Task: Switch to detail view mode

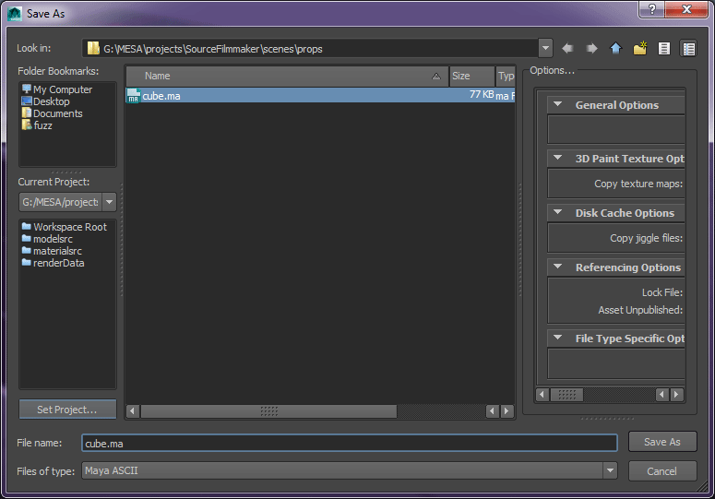Action: (x=688, y=48)
